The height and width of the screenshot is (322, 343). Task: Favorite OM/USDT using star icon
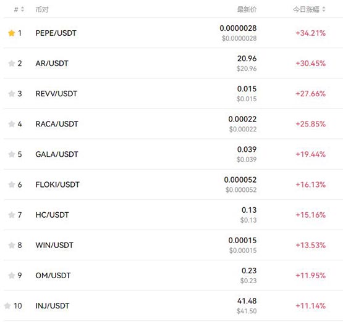(11, 276)
